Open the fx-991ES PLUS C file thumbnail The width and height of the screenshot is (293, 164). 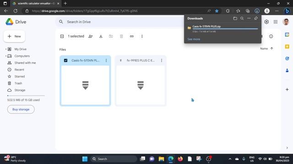(x=141, y=85)
